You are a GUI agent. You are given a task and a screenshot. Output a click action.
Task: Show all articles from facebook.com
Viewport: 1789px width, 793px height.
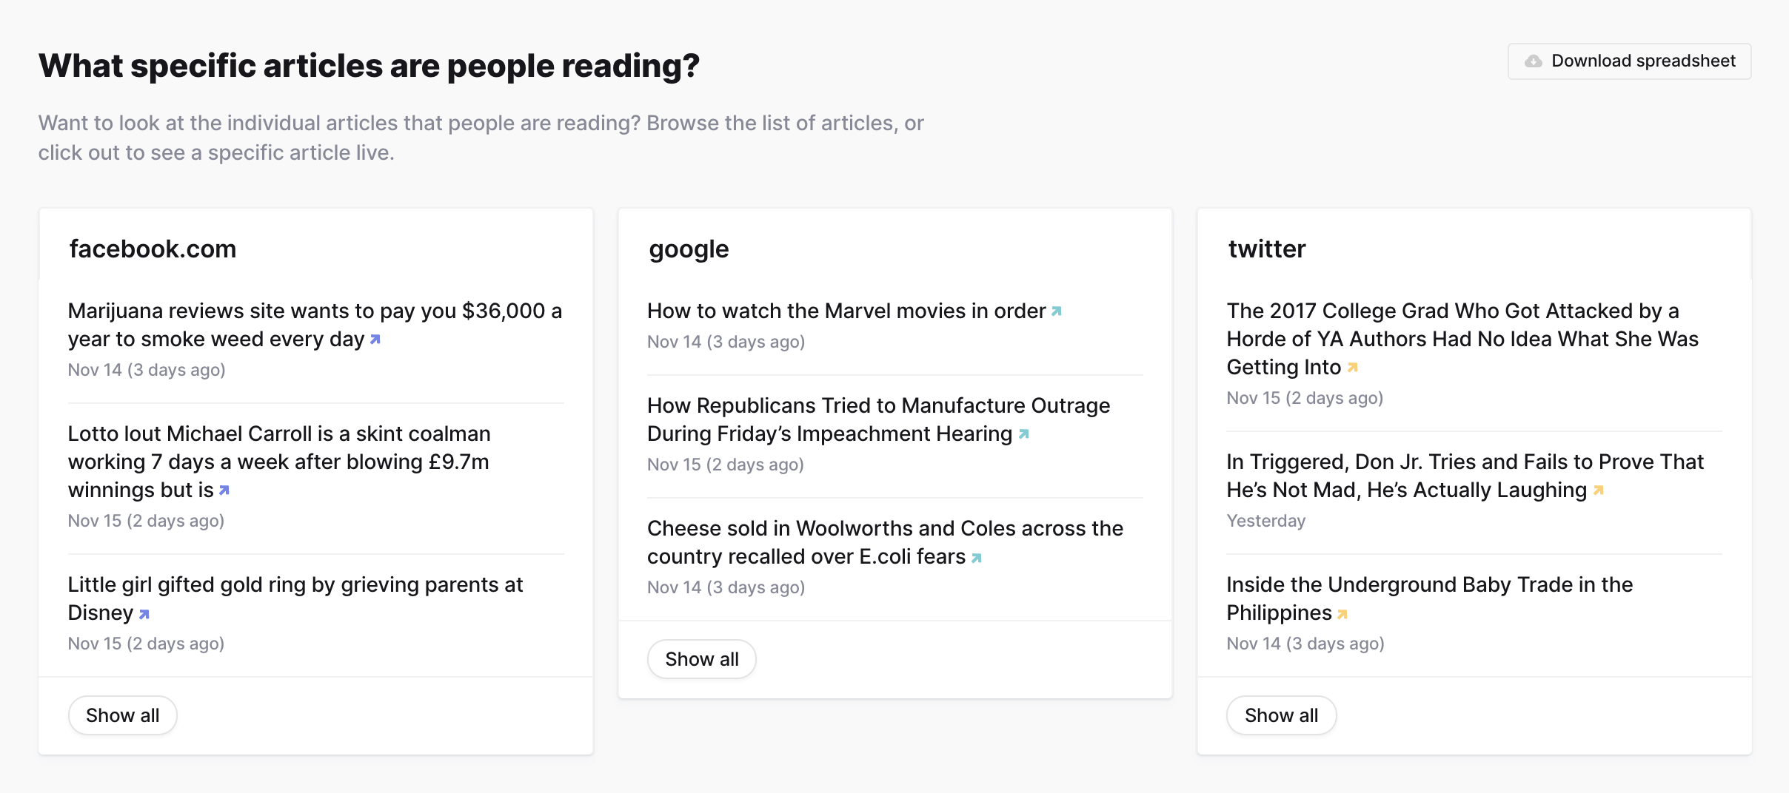[122, 715]
